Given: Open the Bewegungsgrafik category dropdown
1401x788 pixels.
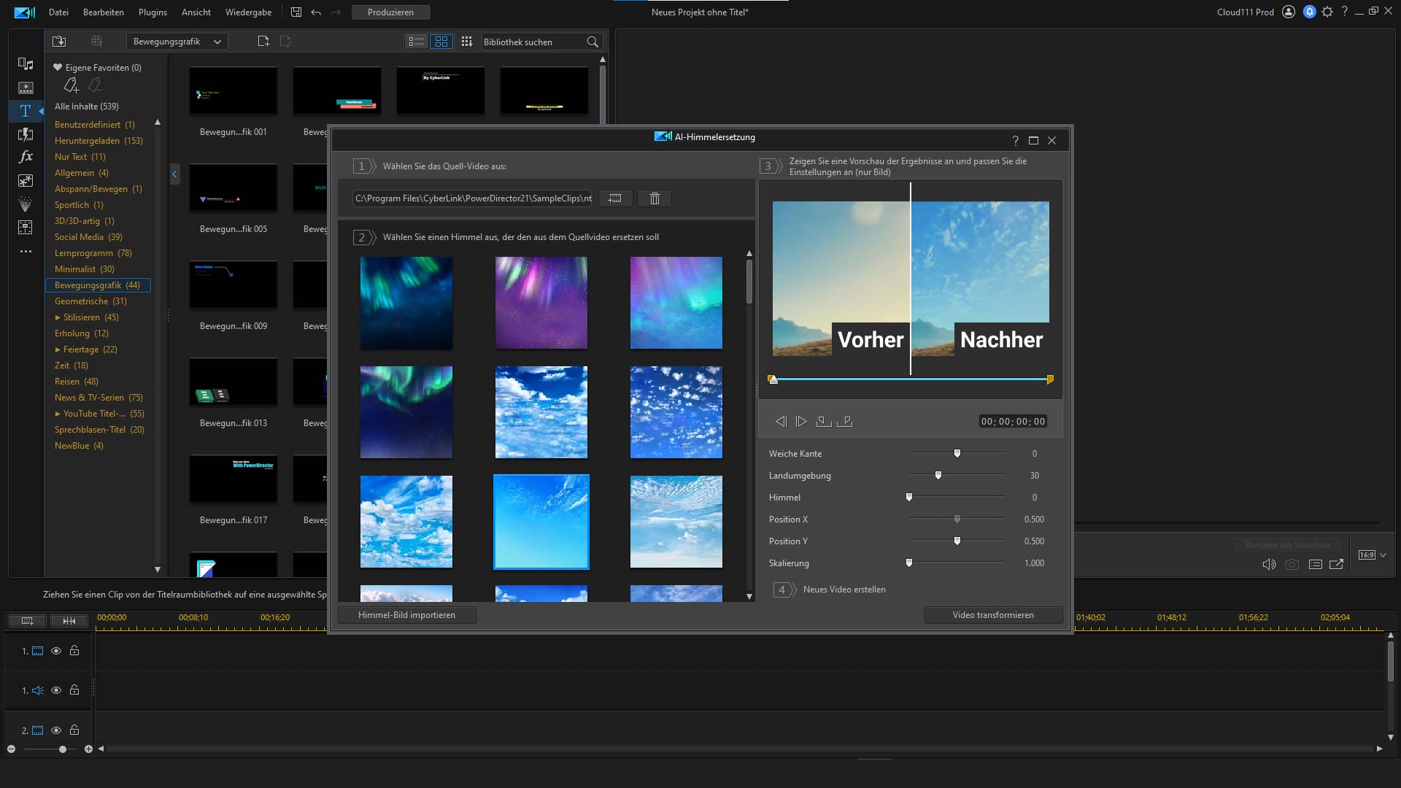Looking at the screenshot, I should (x=177, y=42).
